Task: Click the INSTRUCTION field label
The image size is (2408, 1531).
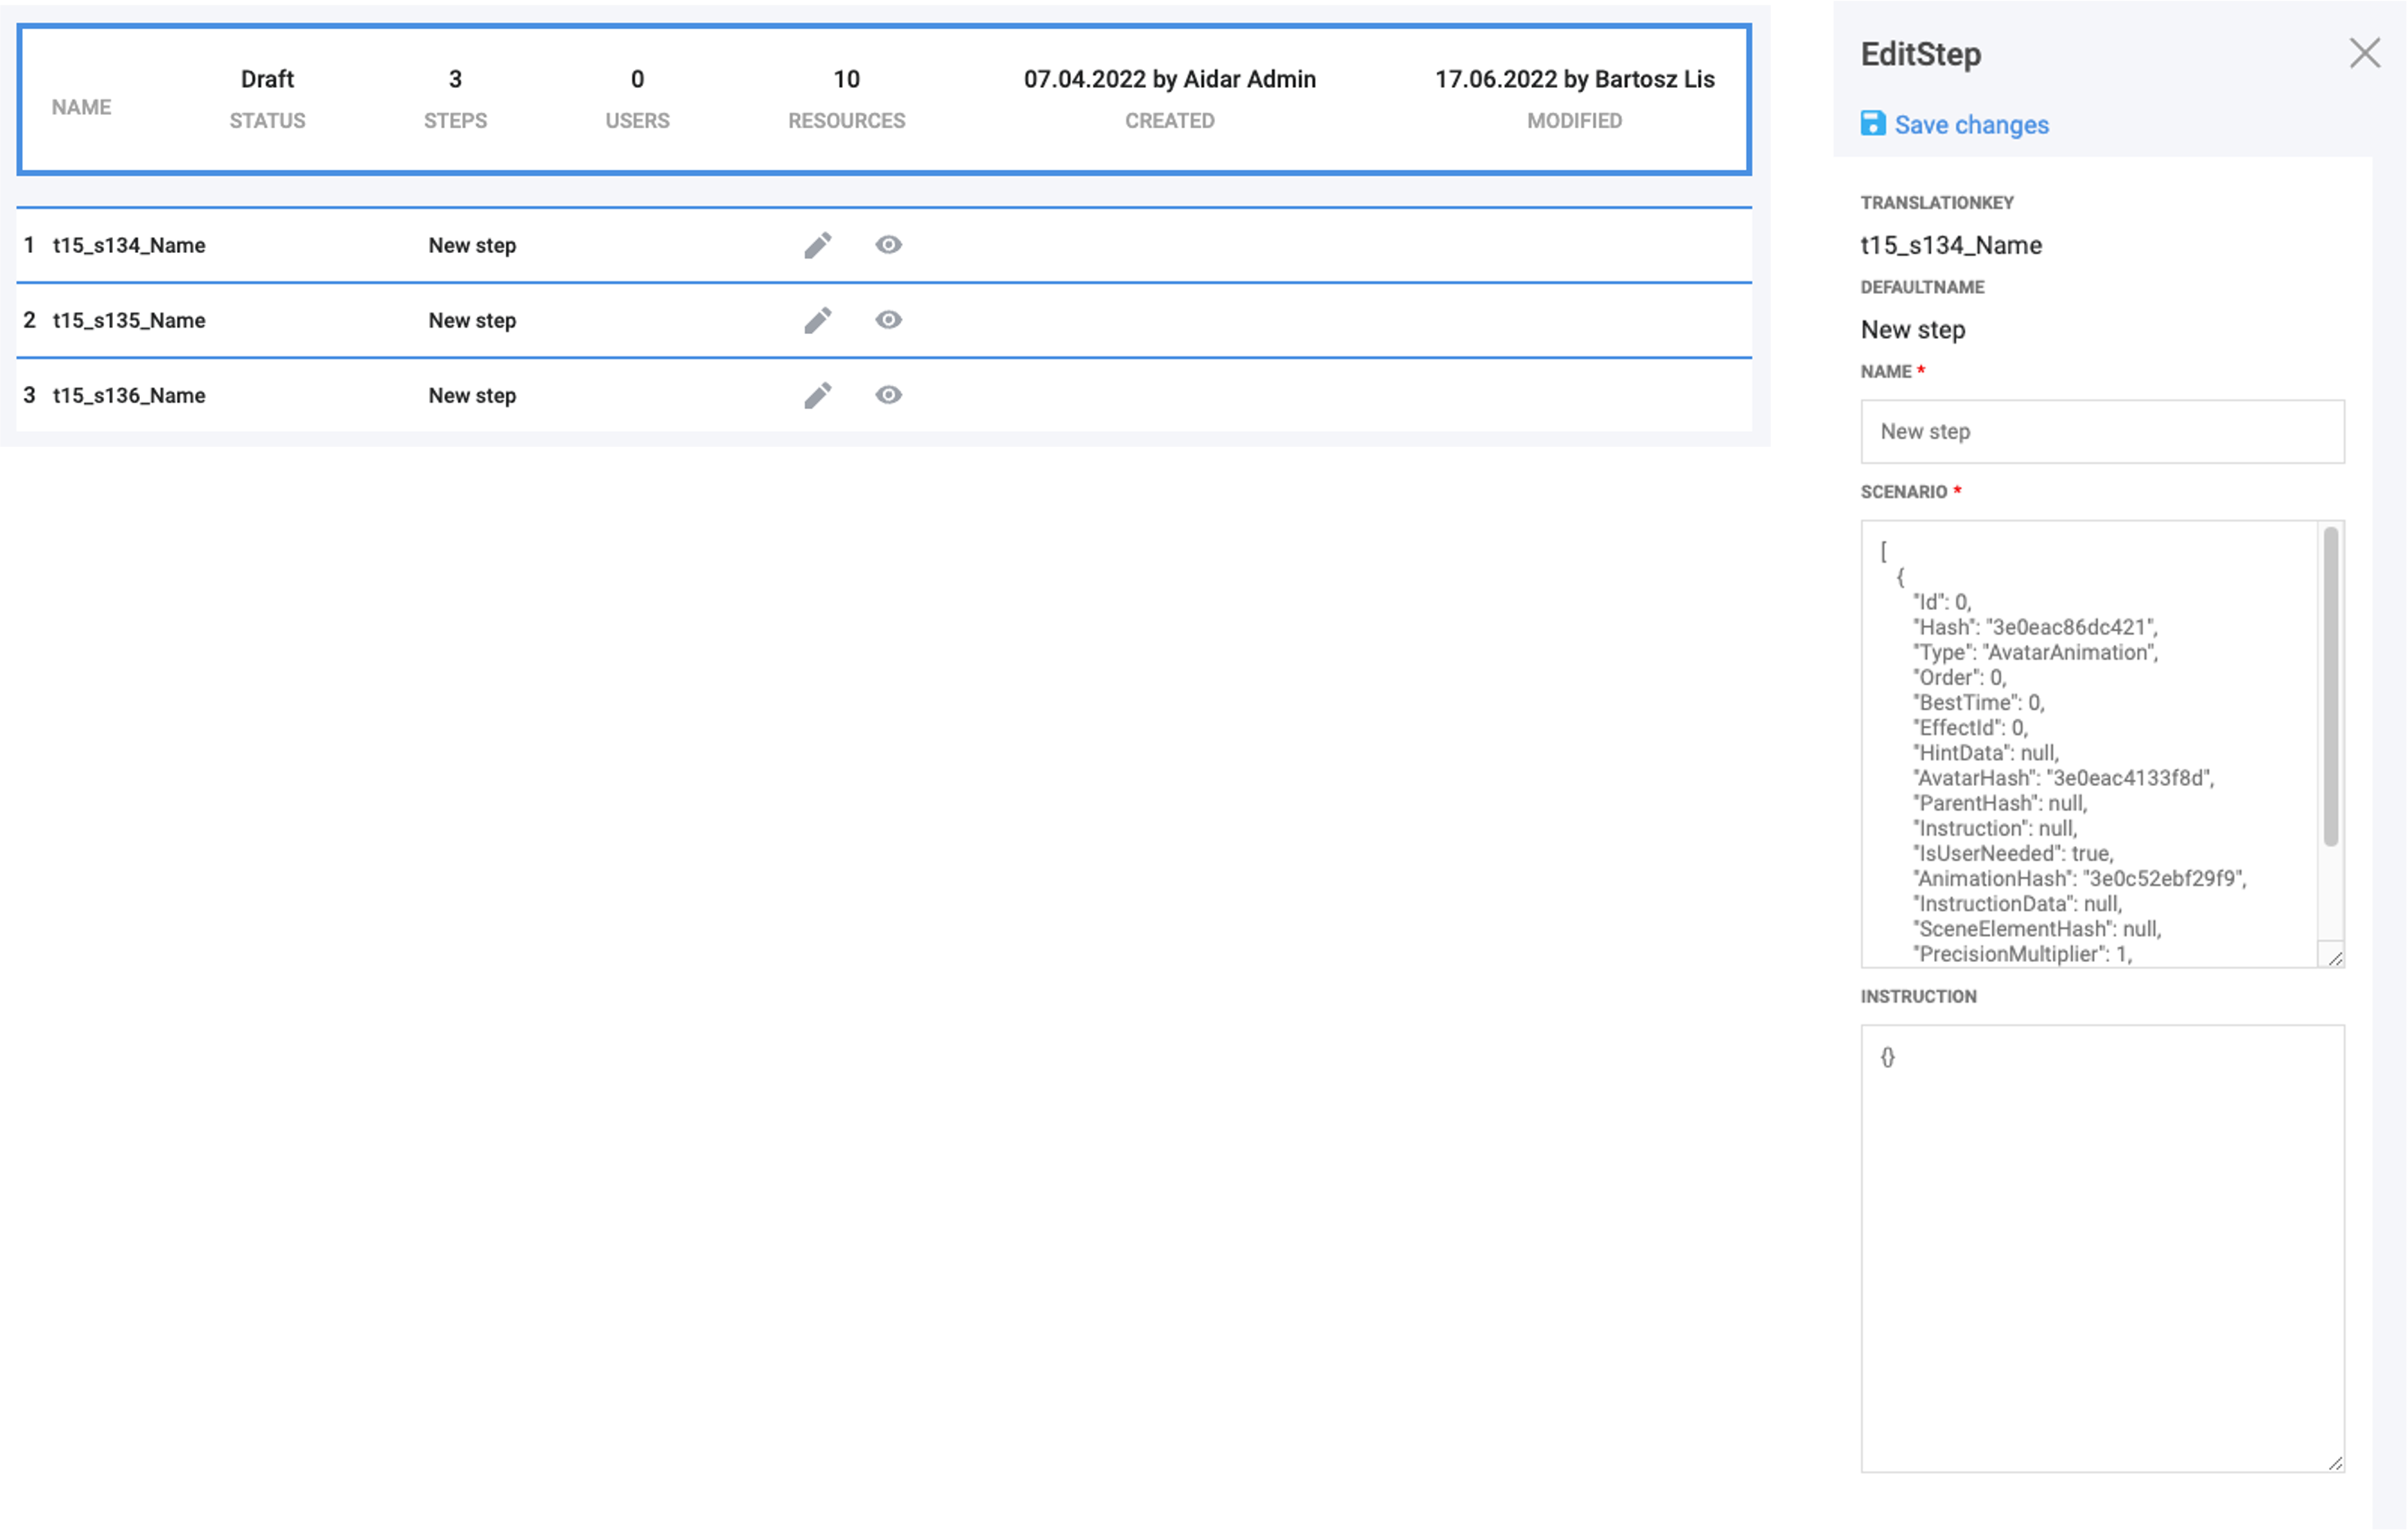Action: click(1918, 997)
